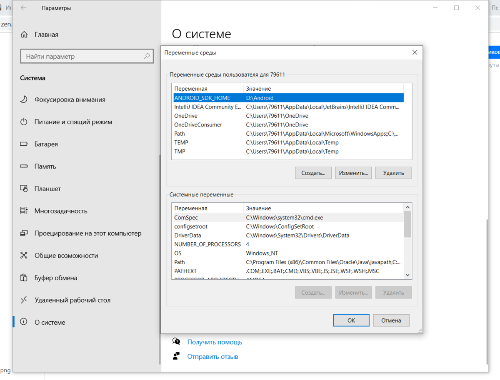Viewport: 500px width, 380px height.
Task: Select NUMBER_OF_PROCESSORS system variable row
Action: click(x=288, y=244)
